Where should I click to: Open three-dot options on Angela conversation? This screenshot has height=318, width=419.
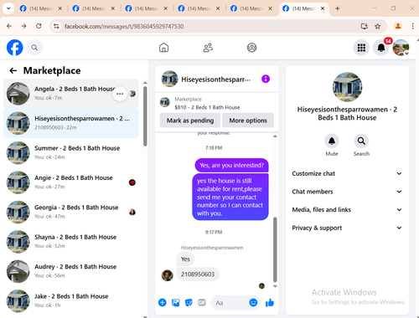(120, 94)
